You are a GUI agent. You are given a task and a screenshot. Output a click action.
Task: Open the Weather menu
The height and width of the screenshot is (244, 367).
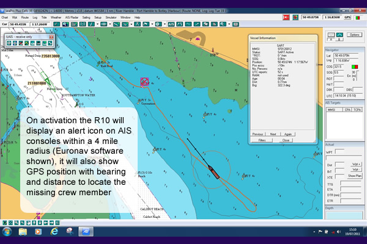[56, 18]
